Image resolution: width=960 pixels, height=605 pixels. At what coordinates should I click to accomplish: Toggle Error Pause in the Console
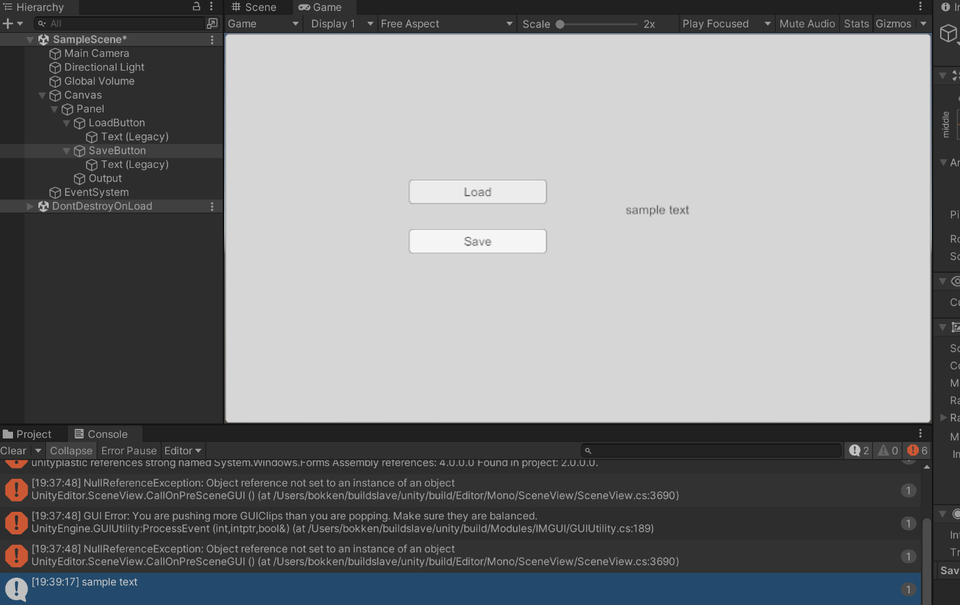[x=129, y=450]
